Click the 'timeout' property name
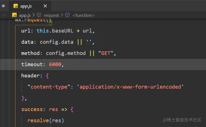The height and width of the screenshot is (127, 206). coord(32,64)
